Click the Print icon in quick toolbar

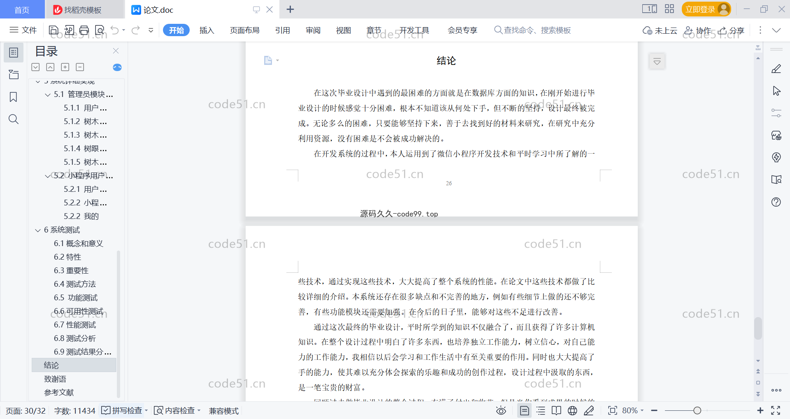pyautogui.click(x=84, y=30)
